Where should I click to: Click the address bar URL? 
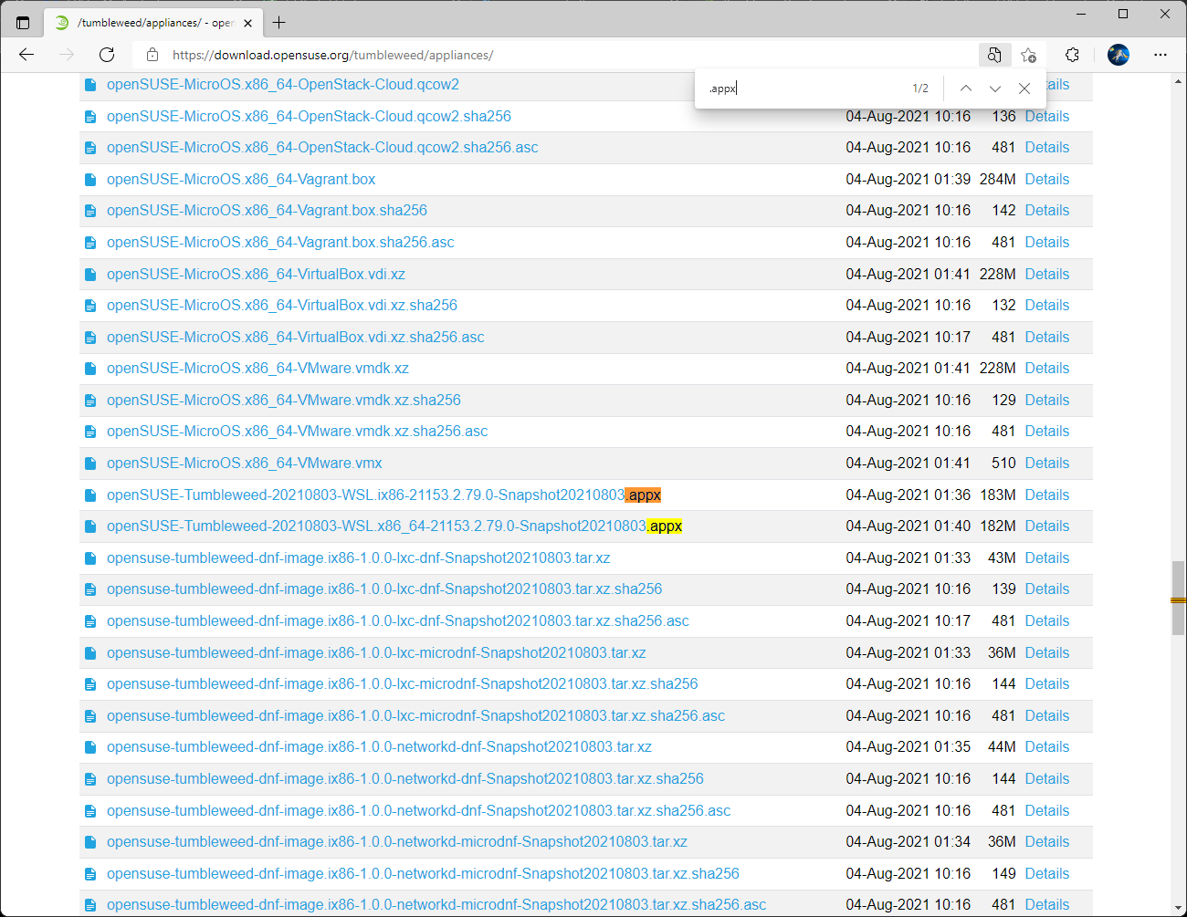[x=332, y=55]
